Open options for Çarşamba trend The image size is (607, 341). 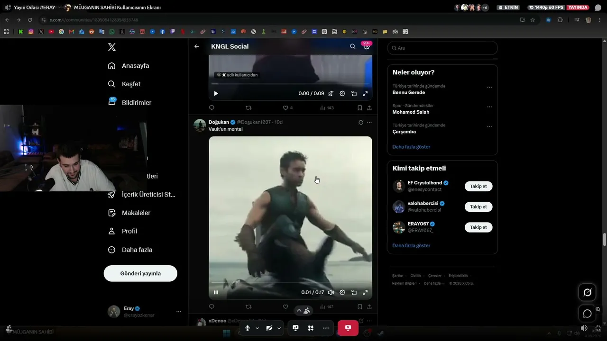click(x=489, y=127)
